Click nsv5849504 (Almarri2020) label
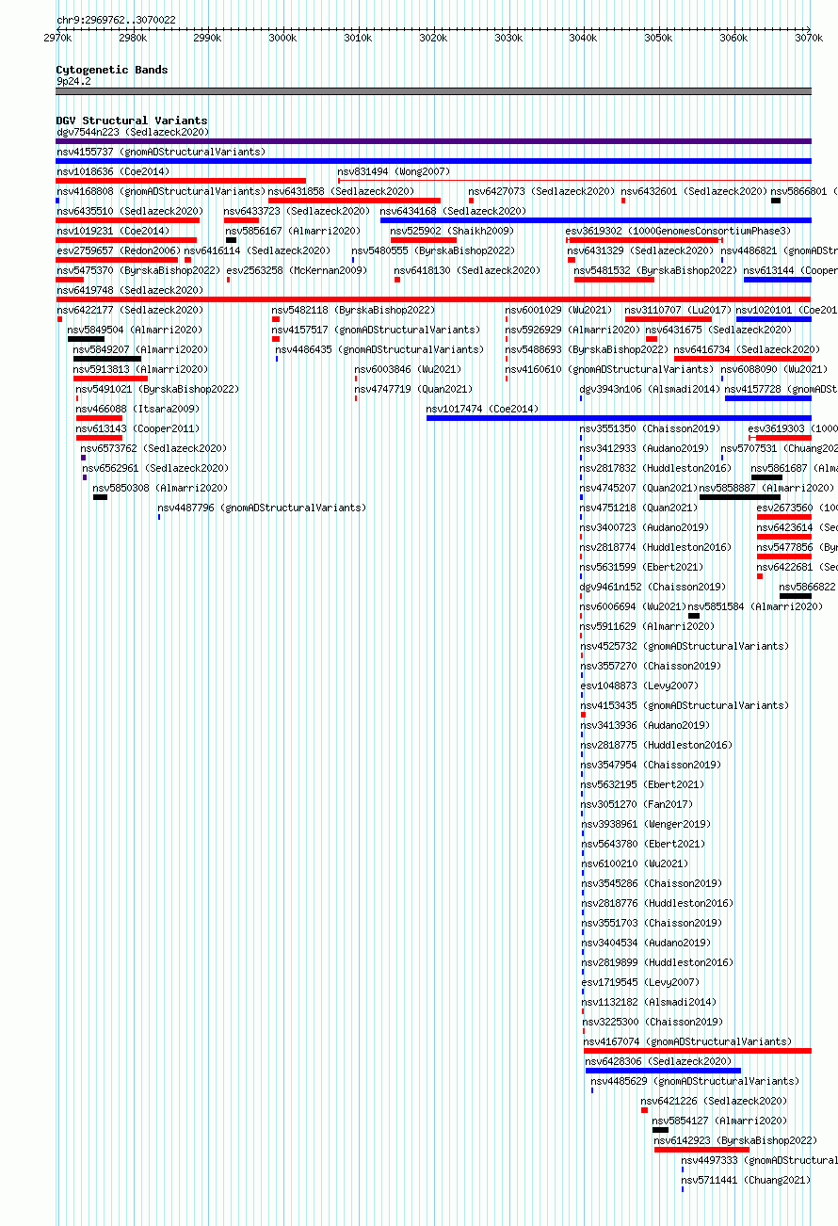 pos(135,330)
